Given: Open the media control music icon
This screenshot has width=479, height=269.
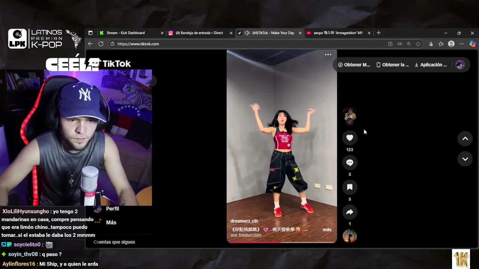Looking at the screenshot, I should click(431, 44).
